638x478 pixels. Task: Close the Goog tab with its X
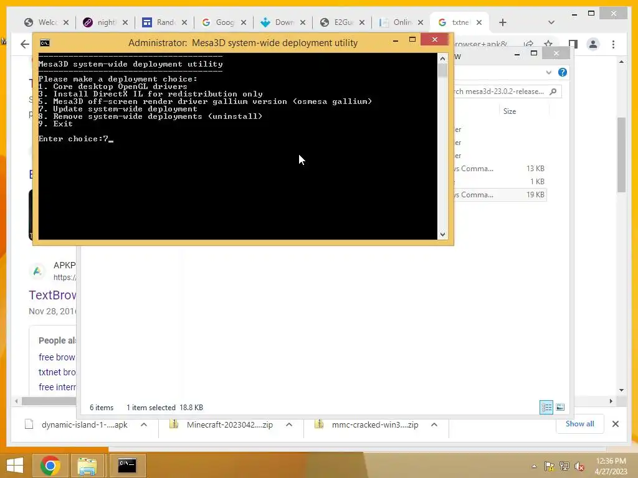click(x=244, y=22)
